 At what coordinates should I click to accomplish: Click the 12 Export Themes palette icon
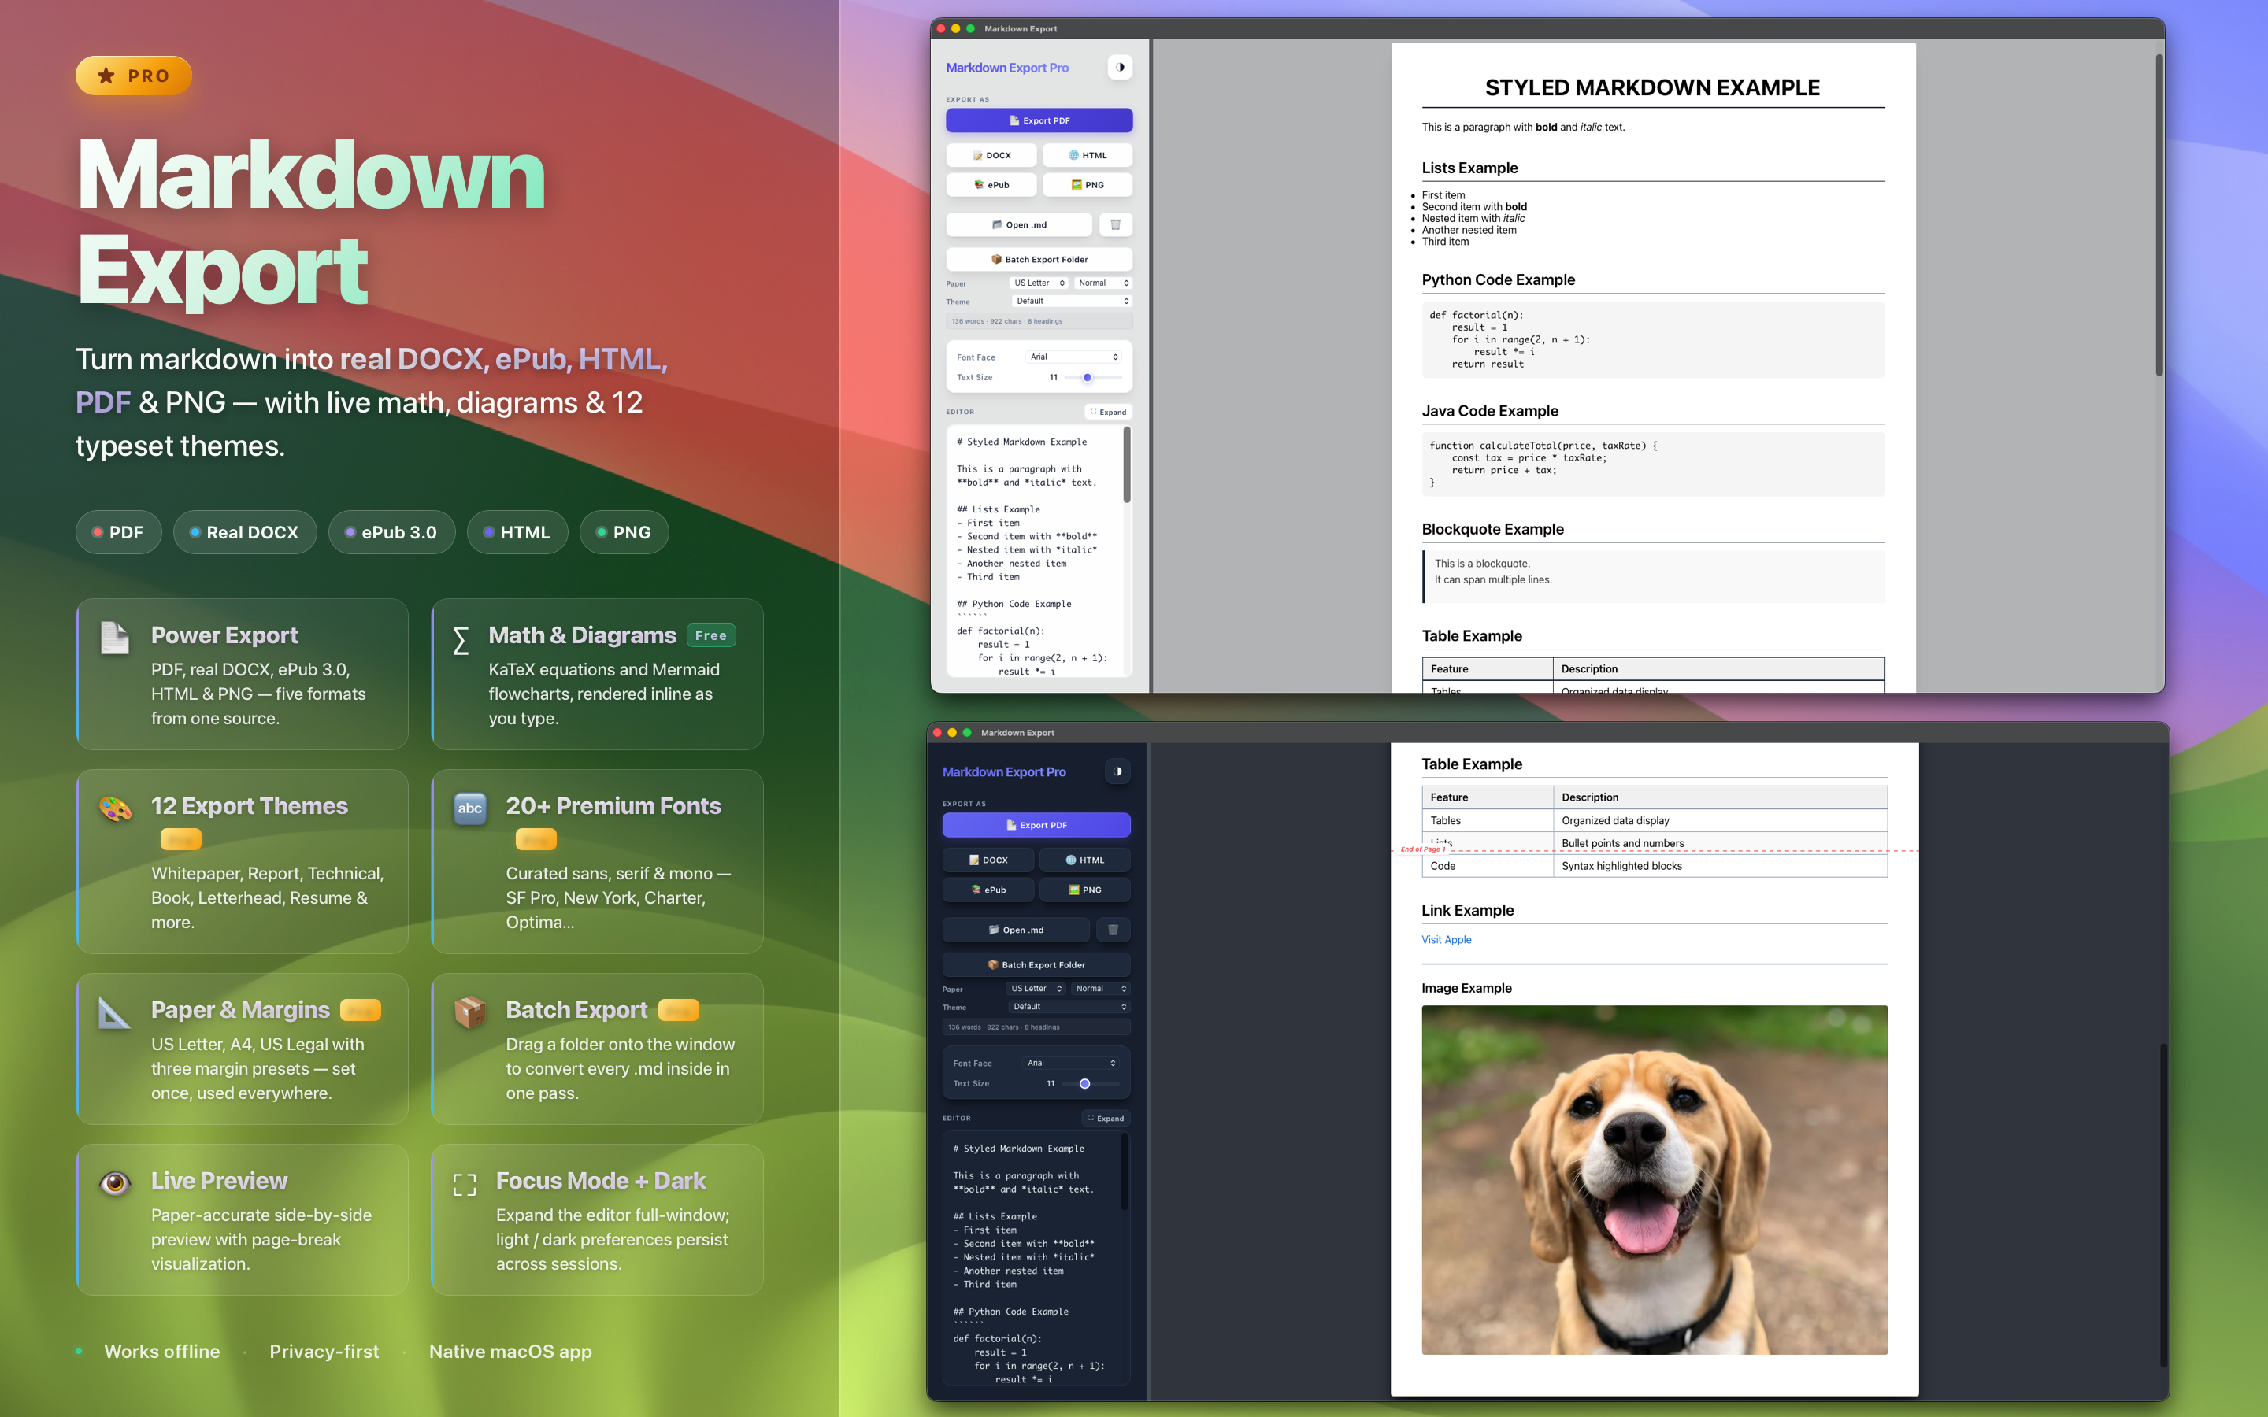[x=115, y=808]
